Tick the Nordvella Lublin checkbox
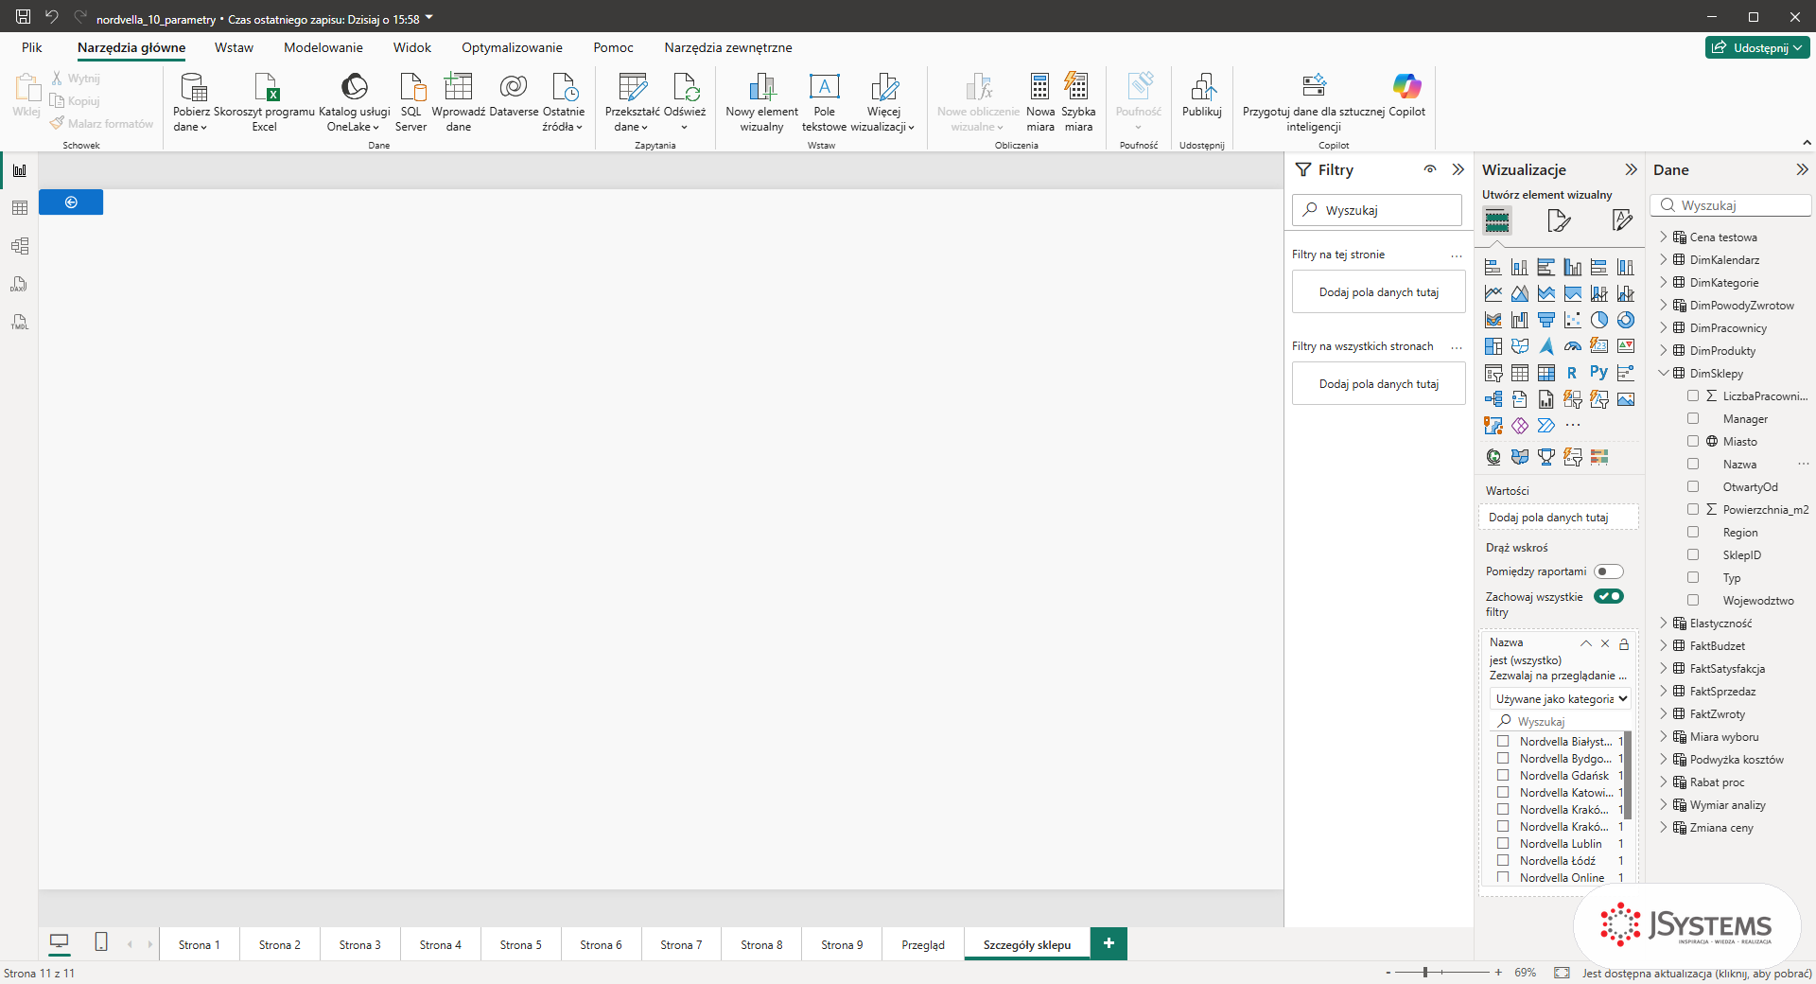This screenshot has height=984, width=1816. 1503,843
